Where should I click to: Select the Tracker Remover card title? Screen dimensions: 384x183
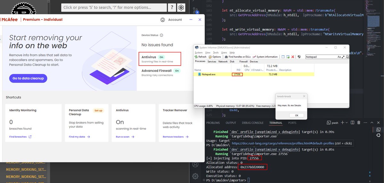click(x=175, y=110)
